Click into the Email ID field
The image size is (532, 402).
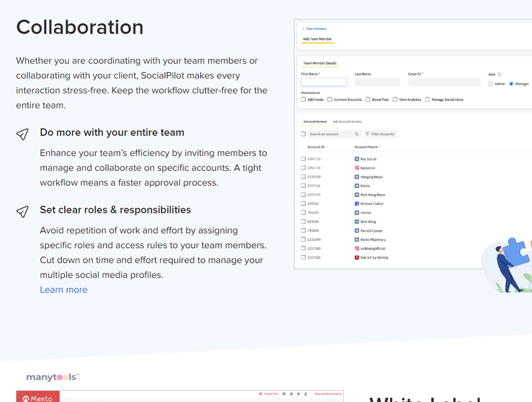pos(444,82)
